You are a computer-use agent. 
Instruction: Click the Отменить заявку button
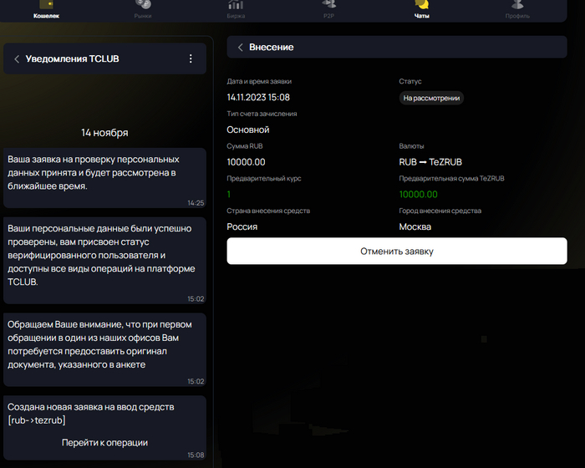397,252
